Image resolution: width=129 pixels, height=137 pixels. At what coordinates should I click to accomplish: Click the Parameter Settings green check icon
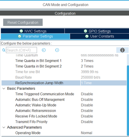pos(20,36)
